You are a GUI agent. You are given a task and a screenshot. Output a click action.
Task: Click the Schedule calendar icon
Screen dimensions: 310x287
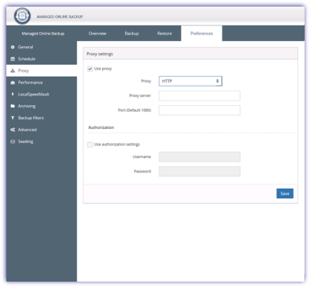[13, 59]
